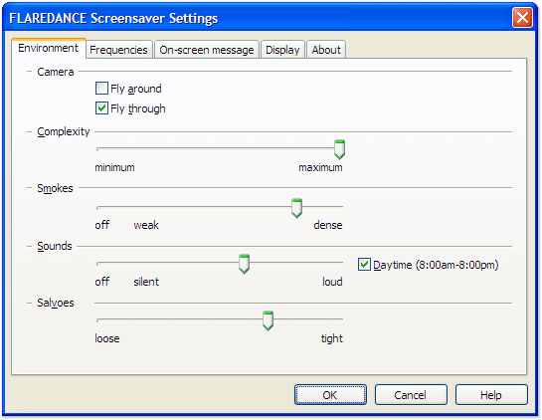Click the 'maximum' label under Complexity
The width and height of the screenshot is (542, 420).
[320, 168]
